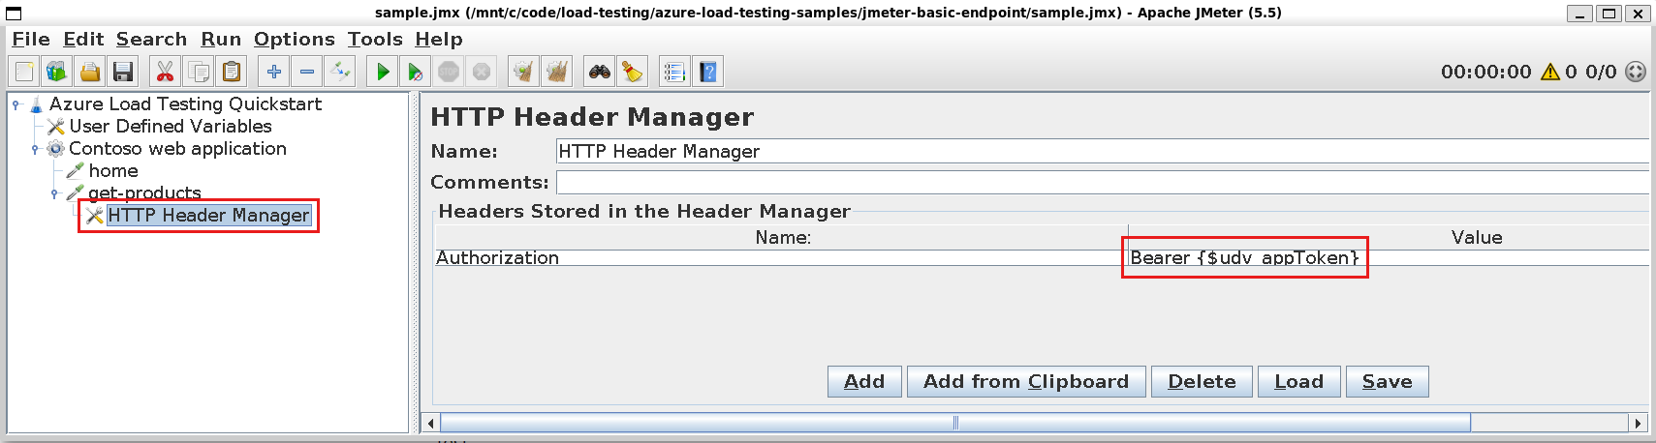This screenshot has width=1656, height=443.
Task: Collapse the Azure Load Testing Quickstart node
Action: [16, 104]
